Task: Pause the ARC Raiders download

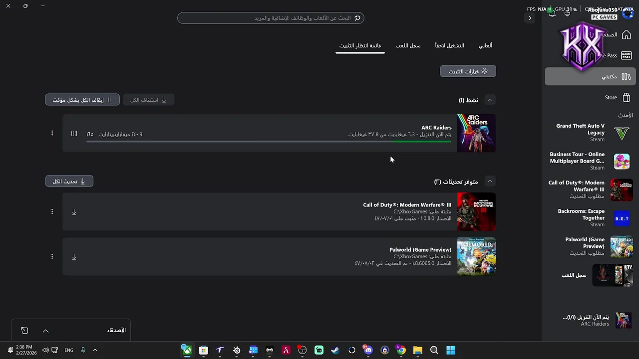Action: tap(74, 134)
